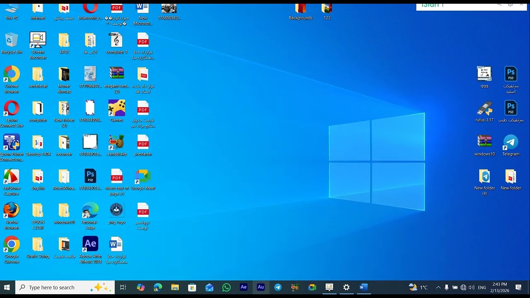This screenshot has width=530, height=298.
Task: Select the prestarter PDF file
Action: [x=143, y=145]
